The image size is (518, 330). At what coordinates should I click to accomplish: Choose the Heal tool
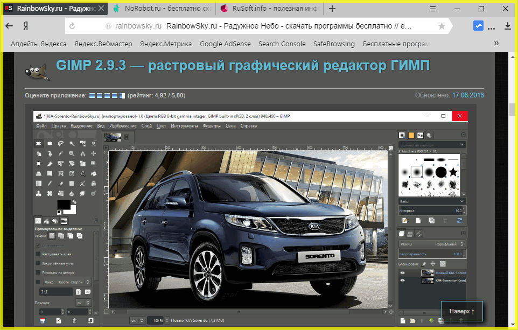(50, 193)
